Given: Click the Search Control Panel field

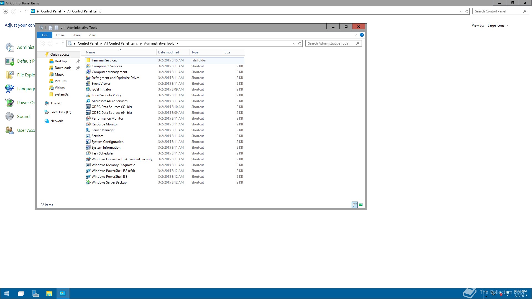Looking at the screenshot, I should pos(500,11).
